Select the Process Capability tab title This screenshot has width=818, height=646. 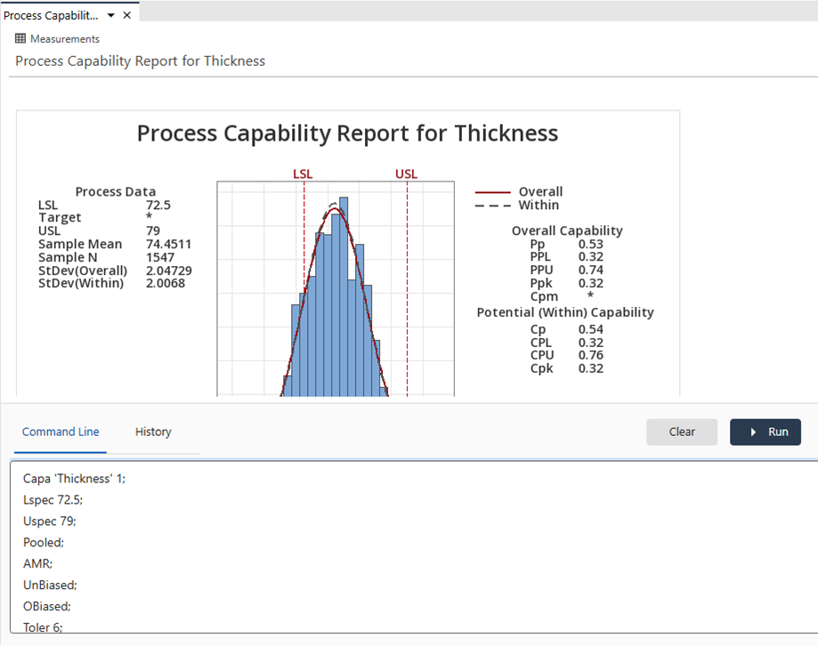[x=51, y=16]
